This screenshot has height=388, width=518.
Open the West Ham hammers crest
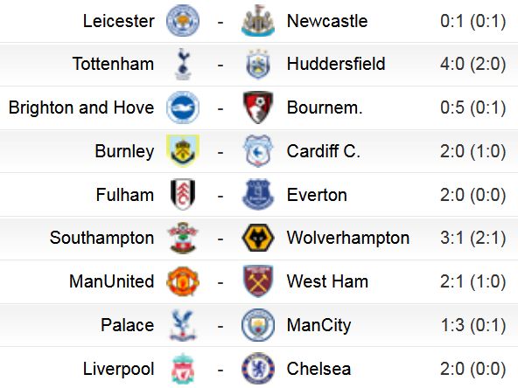pos(258,281)
